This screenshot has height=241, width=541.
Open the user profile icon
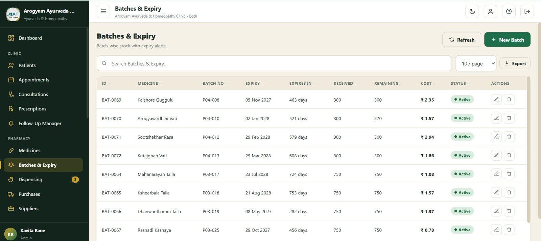(x=490, y=11)
